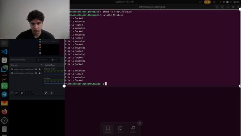The image size is (241, 136).
Task: Toggle lock on Screen Capture source
Action: 40,73
